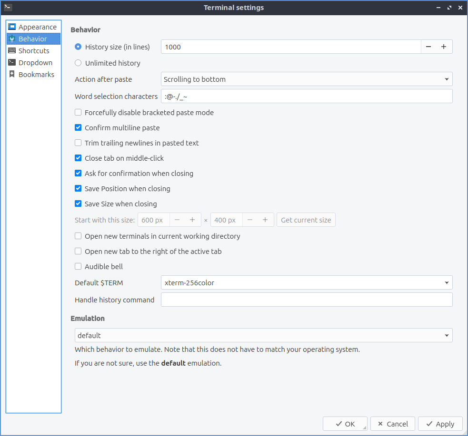Click the Behavior icon in sidebar
This screenshot has height=436, width=468.
point(12,39)
